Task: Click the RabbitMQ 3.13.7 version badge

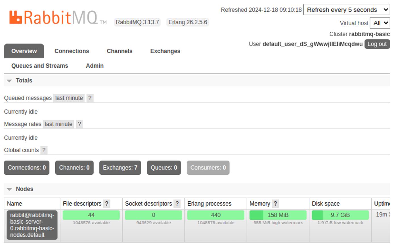Action: click(x=138, y=22)
